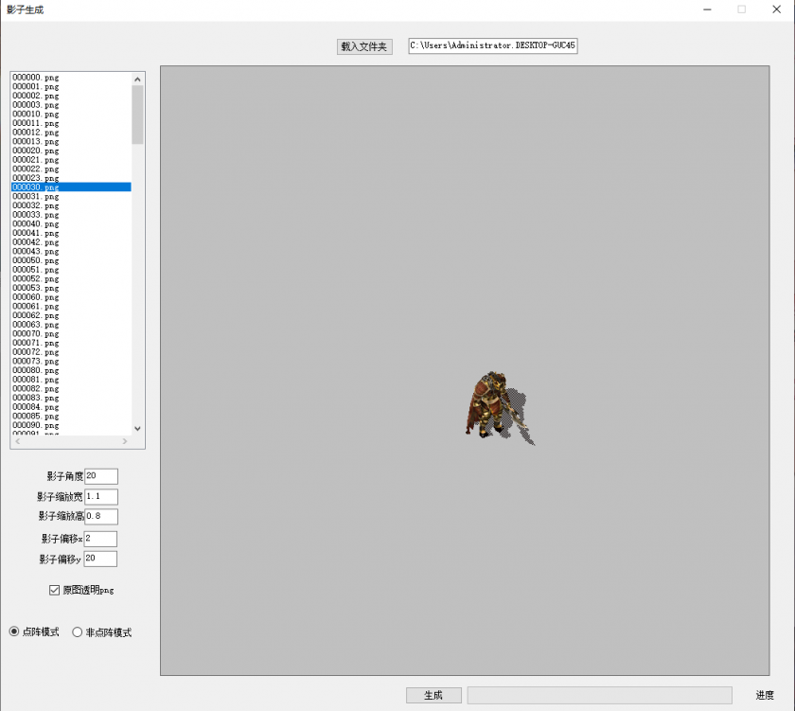Click the 影子角度 input field
Screen dimensions: 795x711
pos(100,476)
